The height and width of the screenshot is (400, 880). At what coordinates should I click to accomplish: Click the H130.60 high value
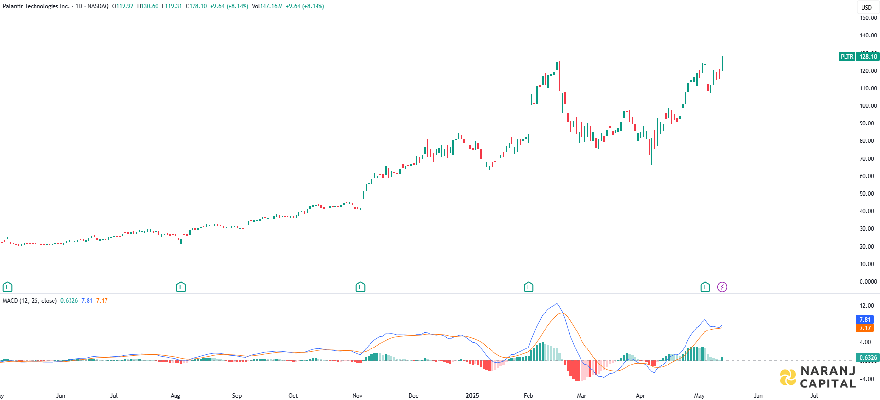[148, 6]
